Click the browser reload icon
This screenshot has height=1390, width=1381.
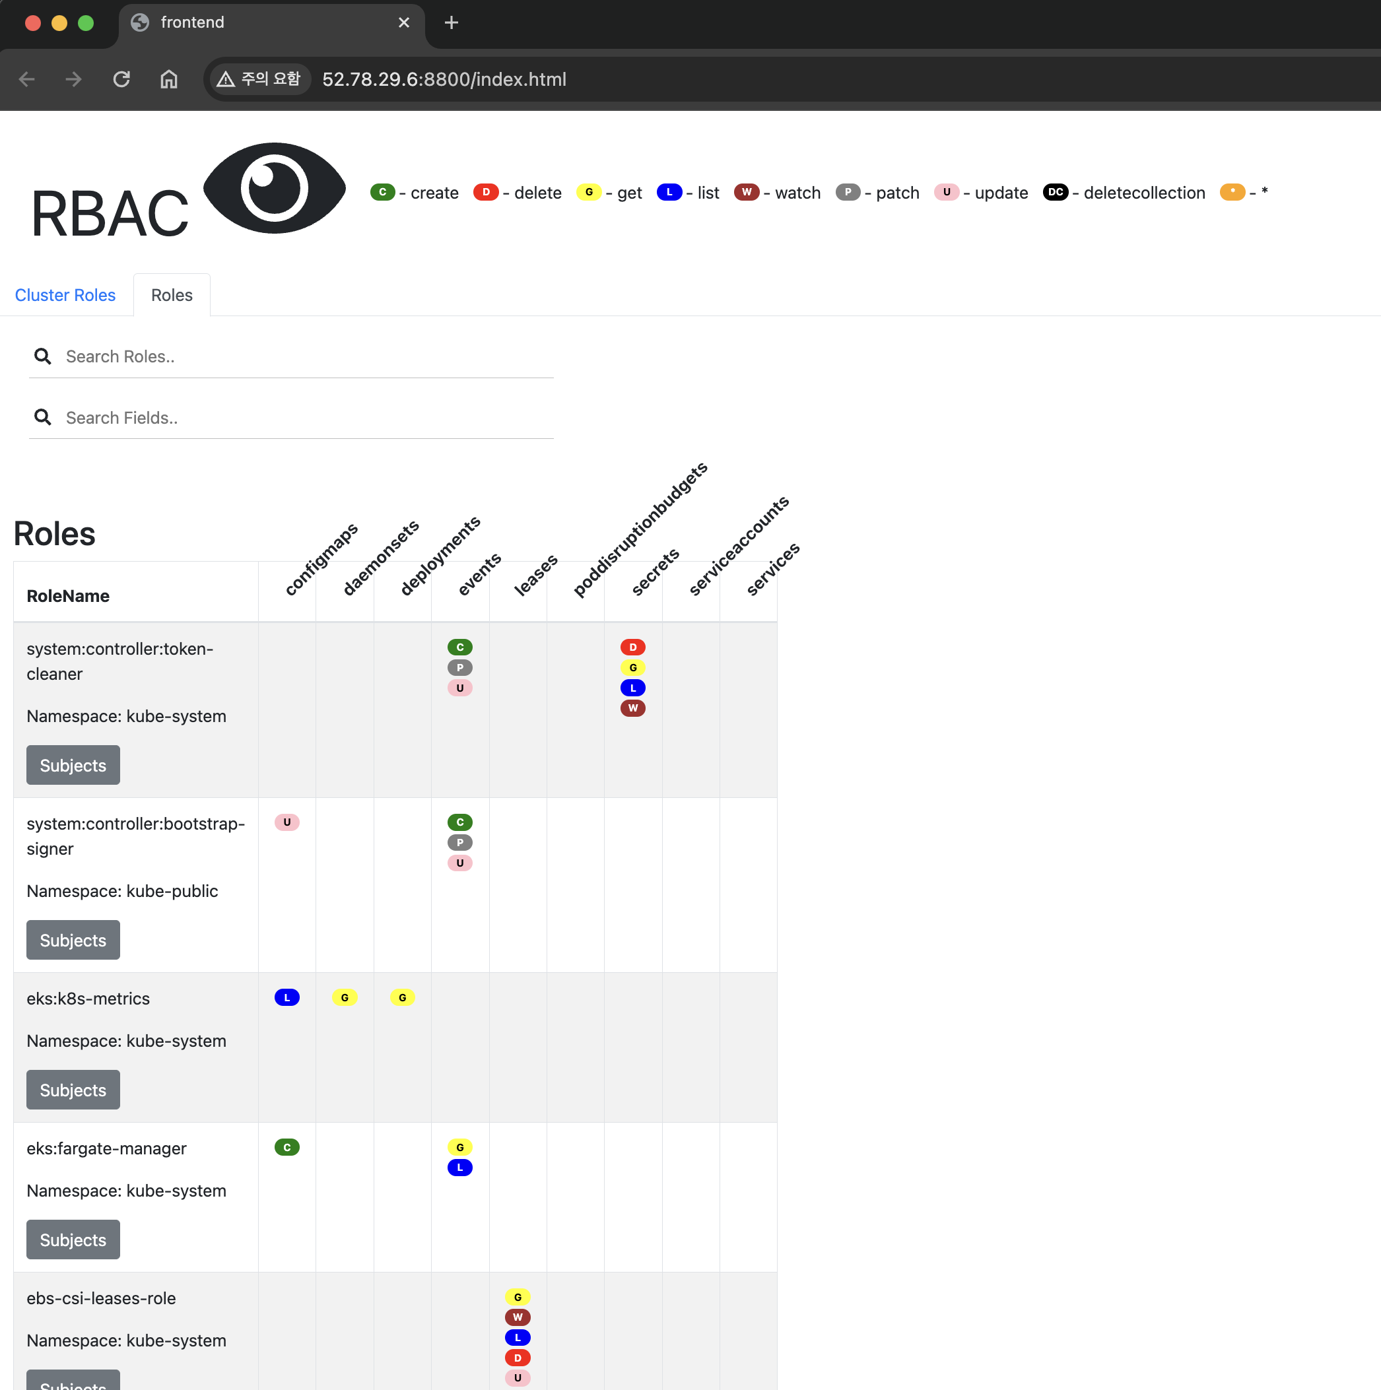[121, 79]
